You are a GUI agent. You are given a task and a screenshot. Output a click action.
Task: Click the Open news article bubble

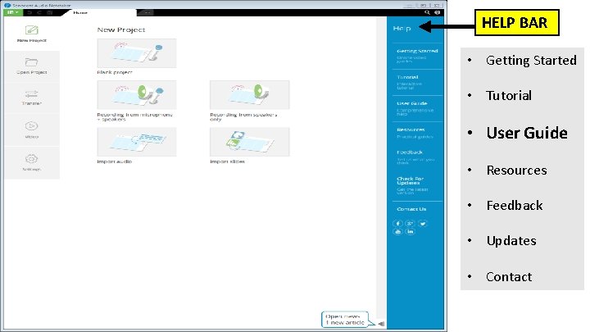pyautogui.click(x=345, y=320)
